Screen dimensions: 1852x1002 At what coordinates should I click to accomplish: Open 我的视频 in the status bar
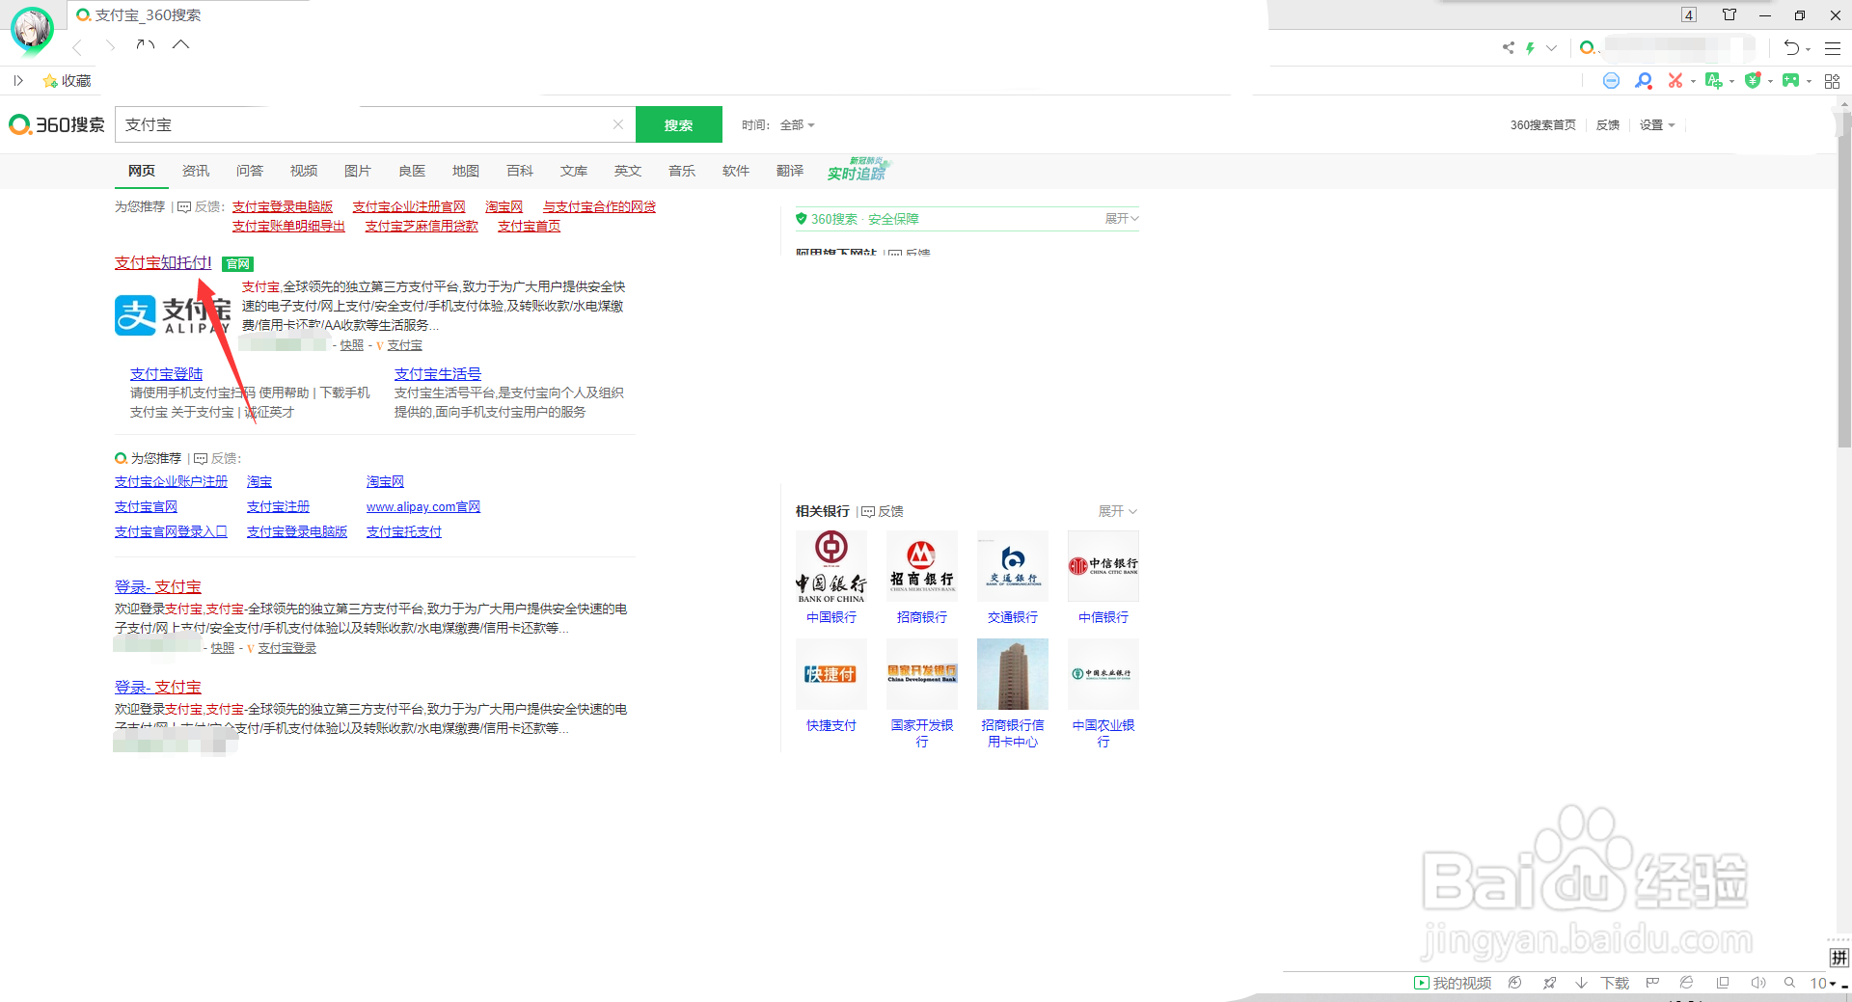point(1453,983)
